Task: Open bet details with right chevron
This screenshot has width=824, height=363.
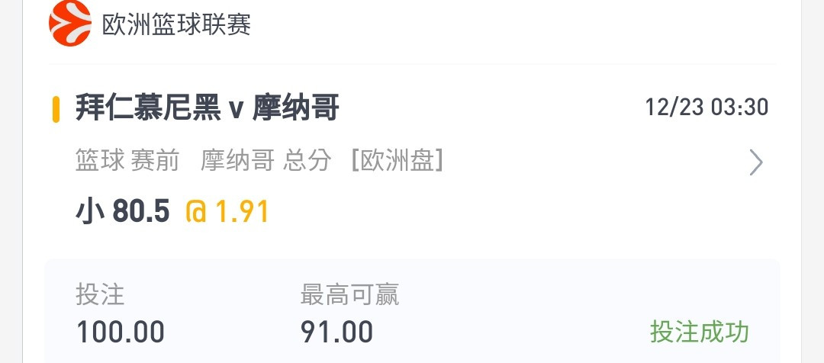Action: (755, 162)
